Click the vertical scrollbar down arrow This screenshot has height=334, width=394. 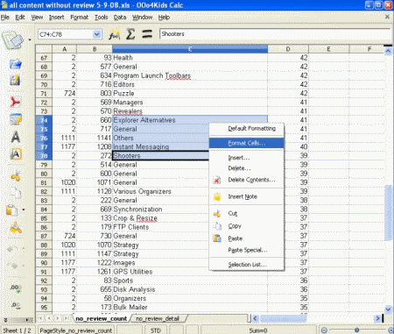point(388,309)
